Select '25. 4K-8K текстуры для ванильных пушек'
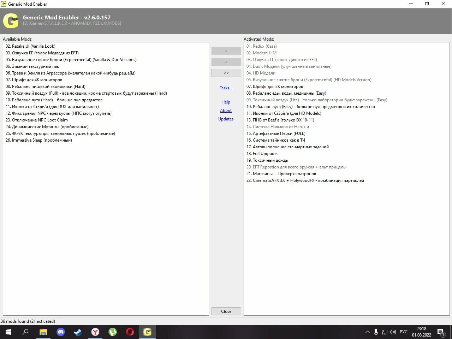 click(60, 133)
